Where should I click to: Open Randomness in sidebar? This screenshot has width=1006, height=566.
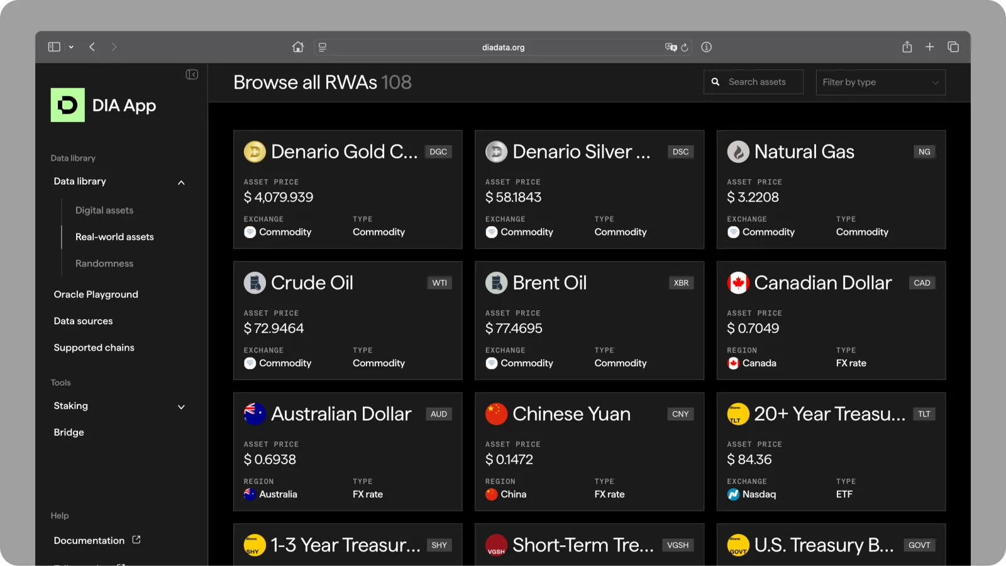[x=104, y=263]
